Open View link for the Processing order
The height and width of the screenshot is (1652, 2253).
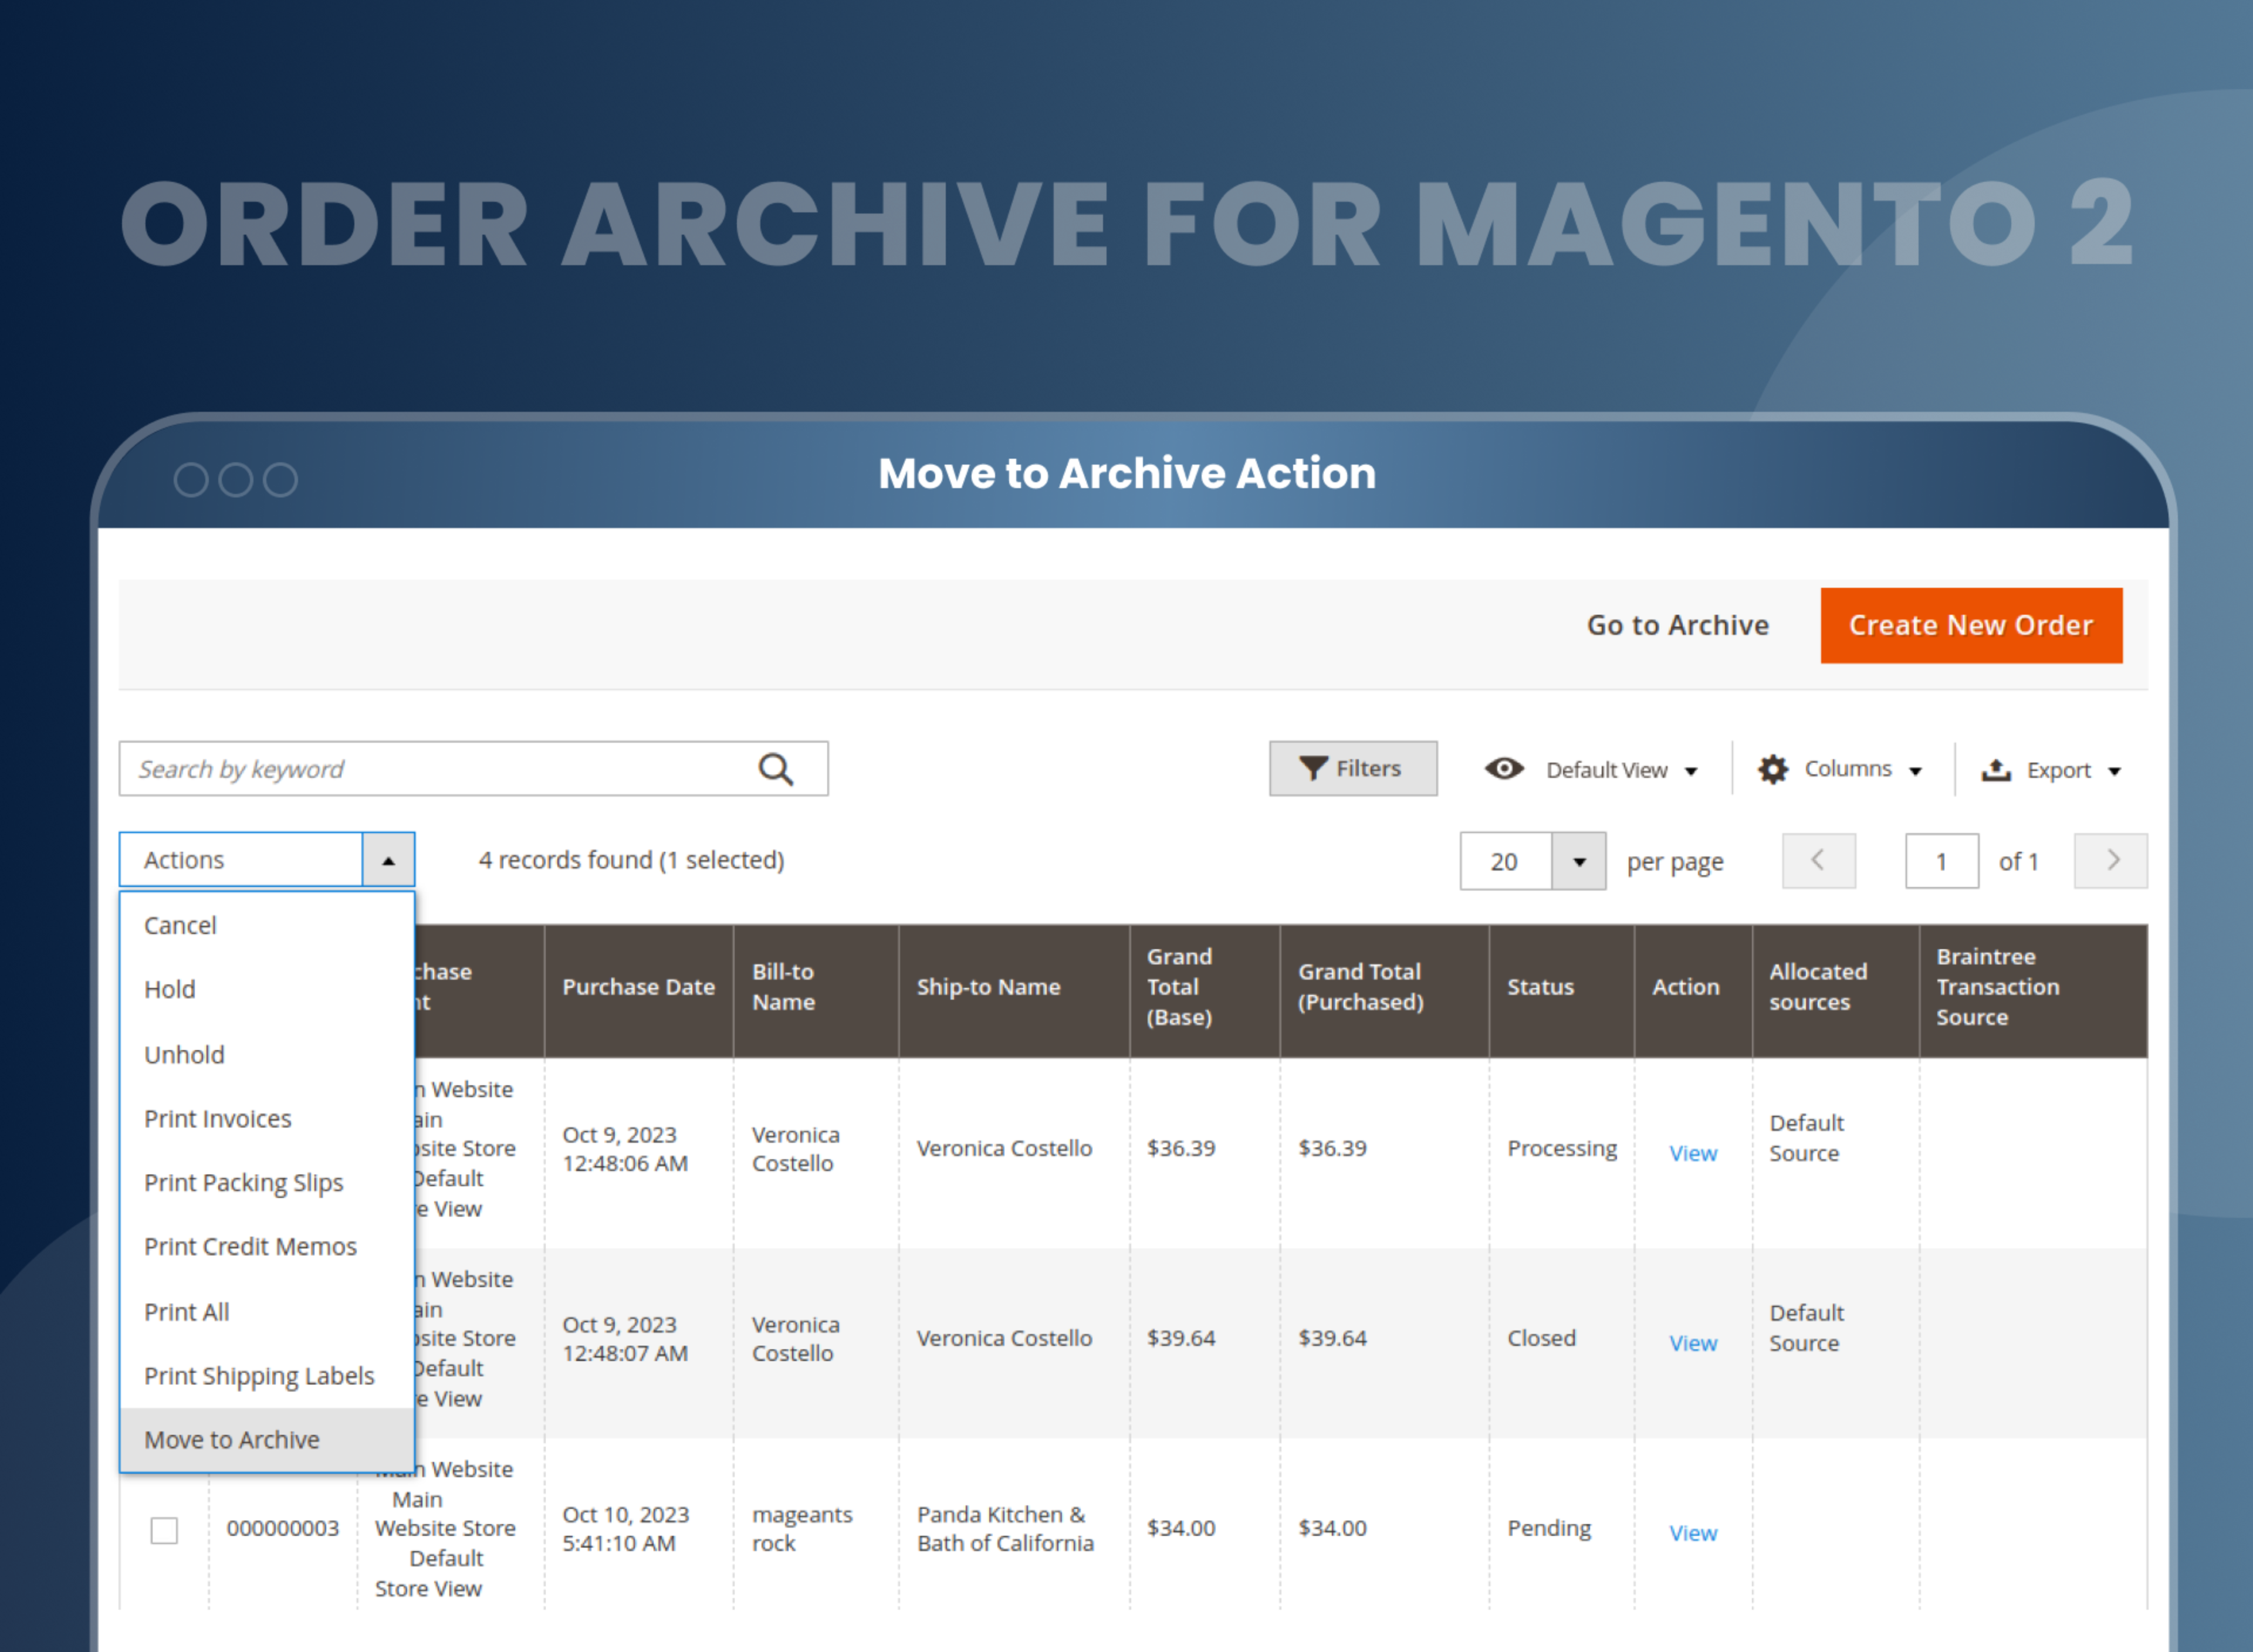pos(1692,1153)
